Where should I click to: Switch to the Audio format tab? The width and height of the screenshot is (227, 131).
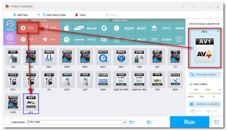(49, 39)
